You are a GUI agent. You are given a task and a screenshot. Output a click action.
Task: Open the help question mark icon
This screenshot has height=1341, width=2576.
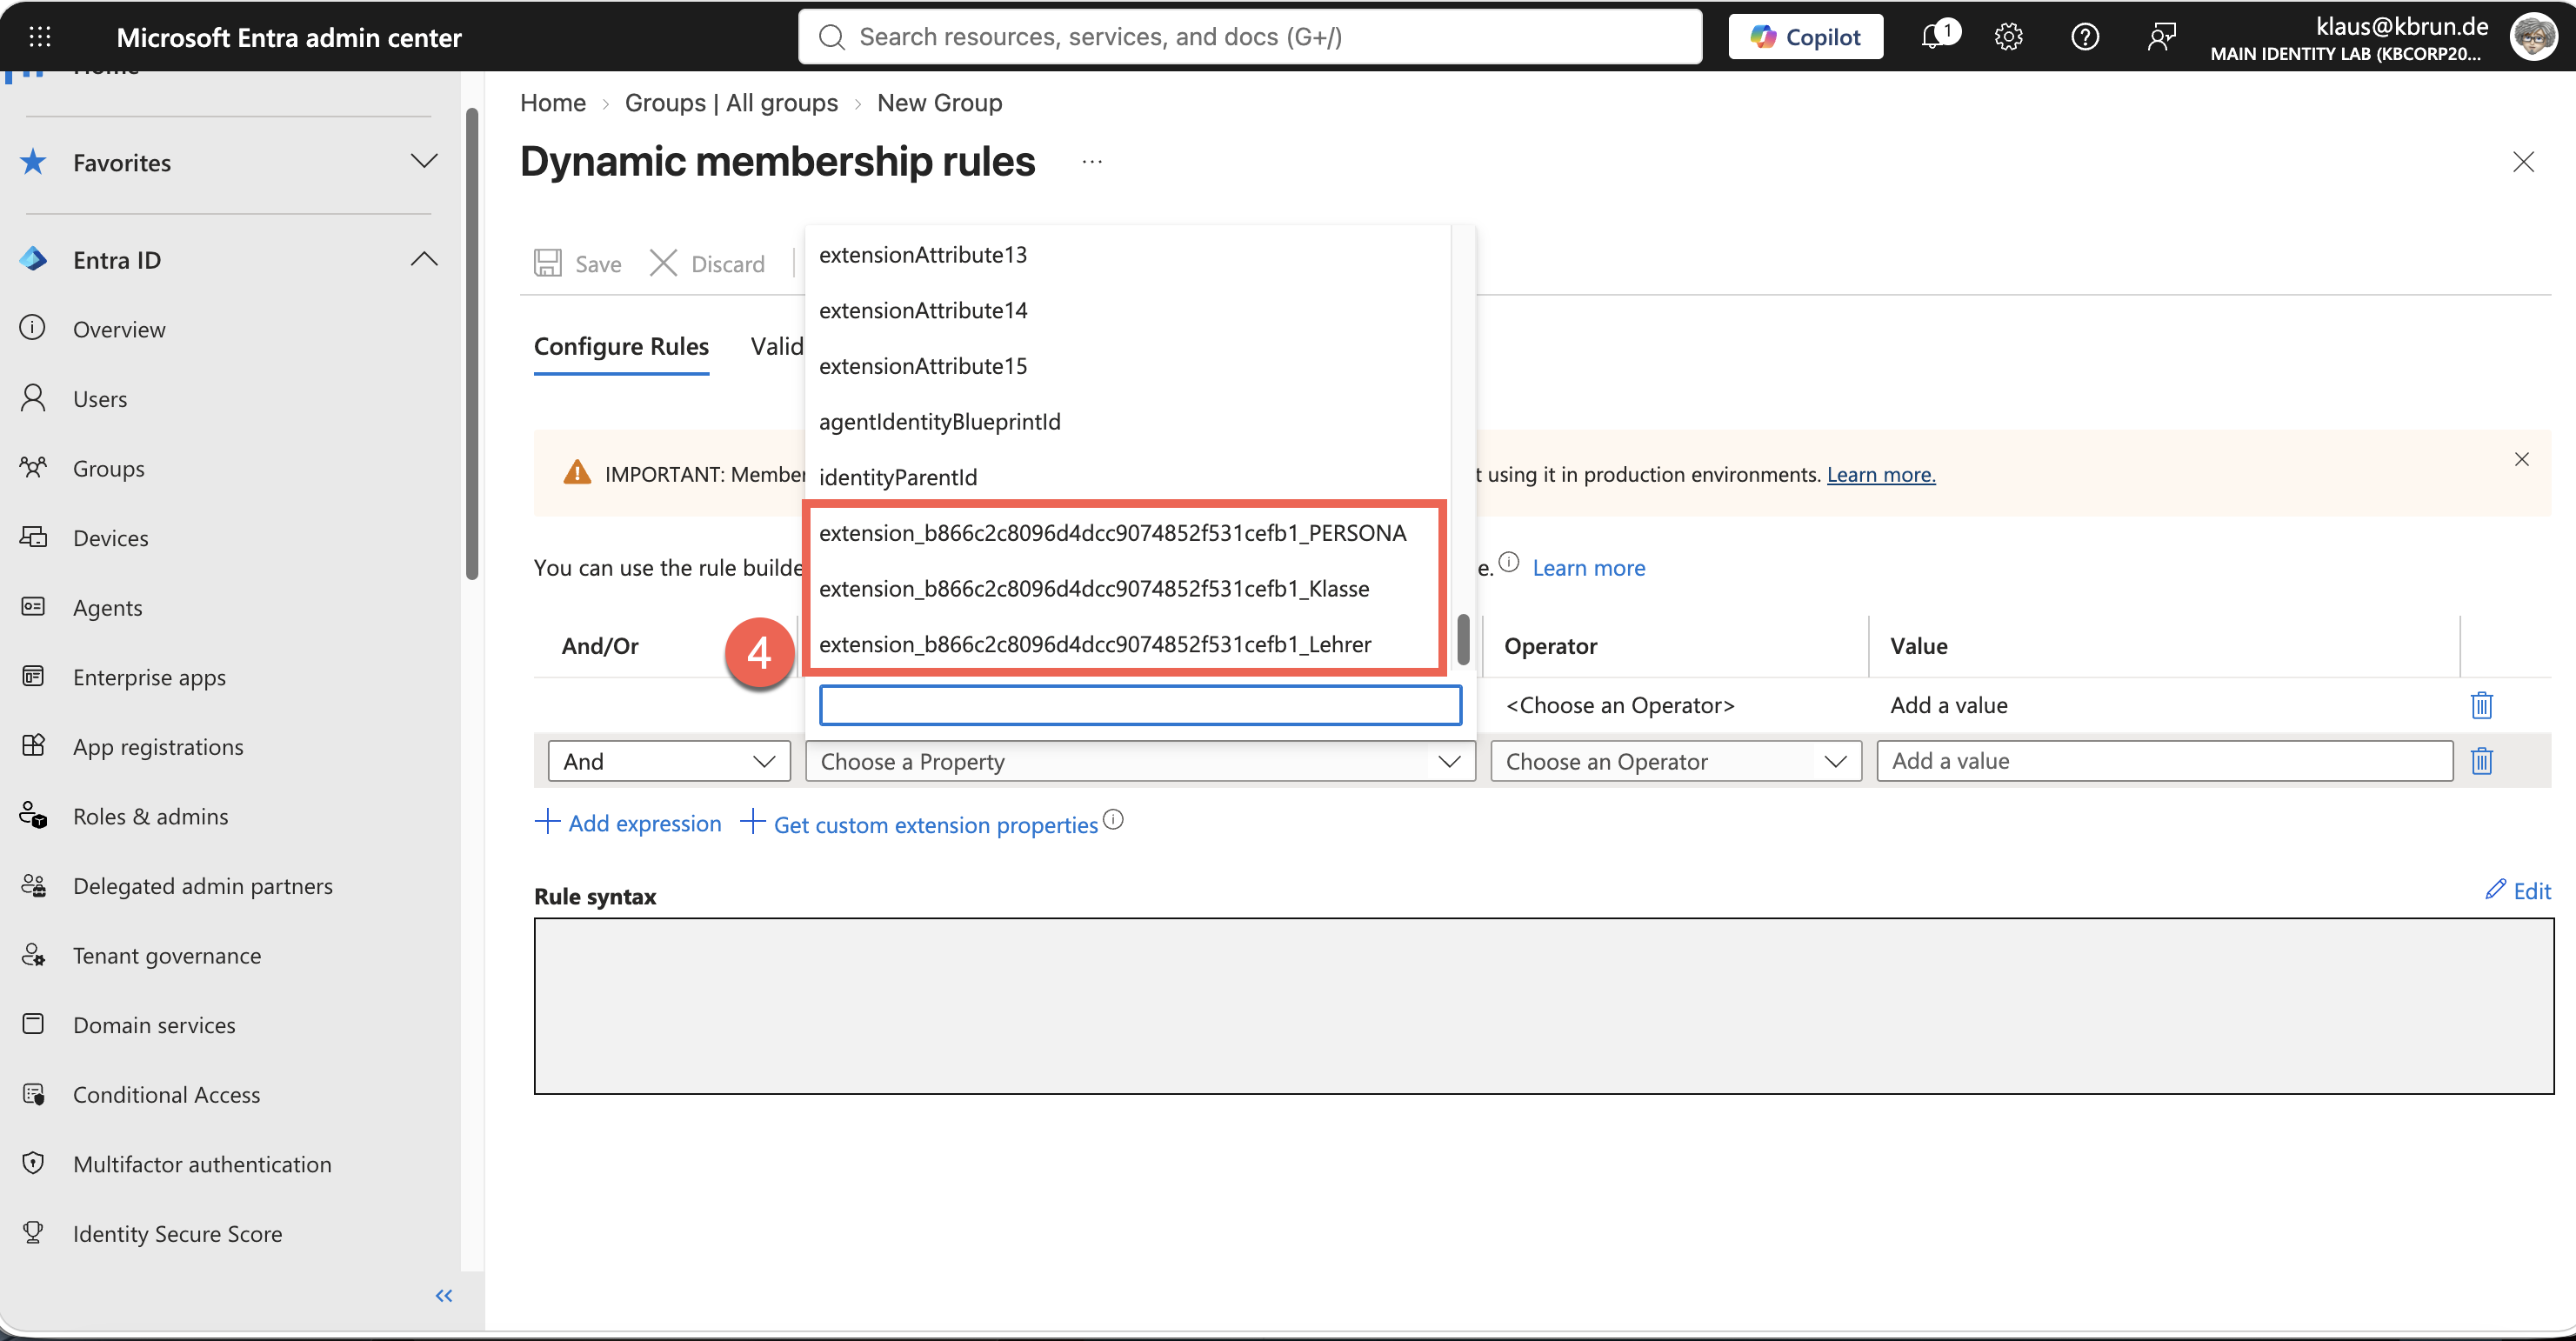tap(2085, 37)
